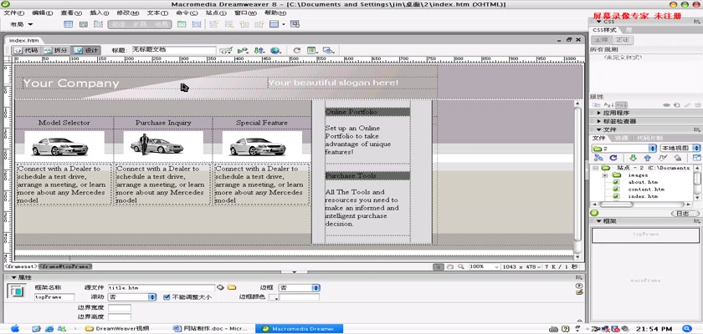
Task: Switch to the 资源 (Assets) tab
Action: coord(621,138)
